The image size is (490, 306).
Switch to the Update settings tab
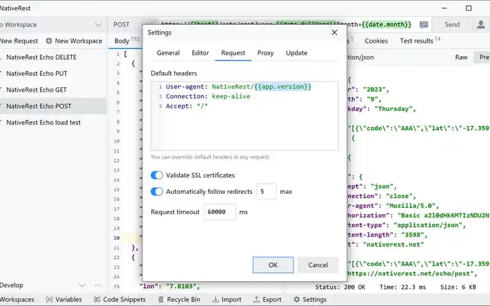click(x=297, y=53)
